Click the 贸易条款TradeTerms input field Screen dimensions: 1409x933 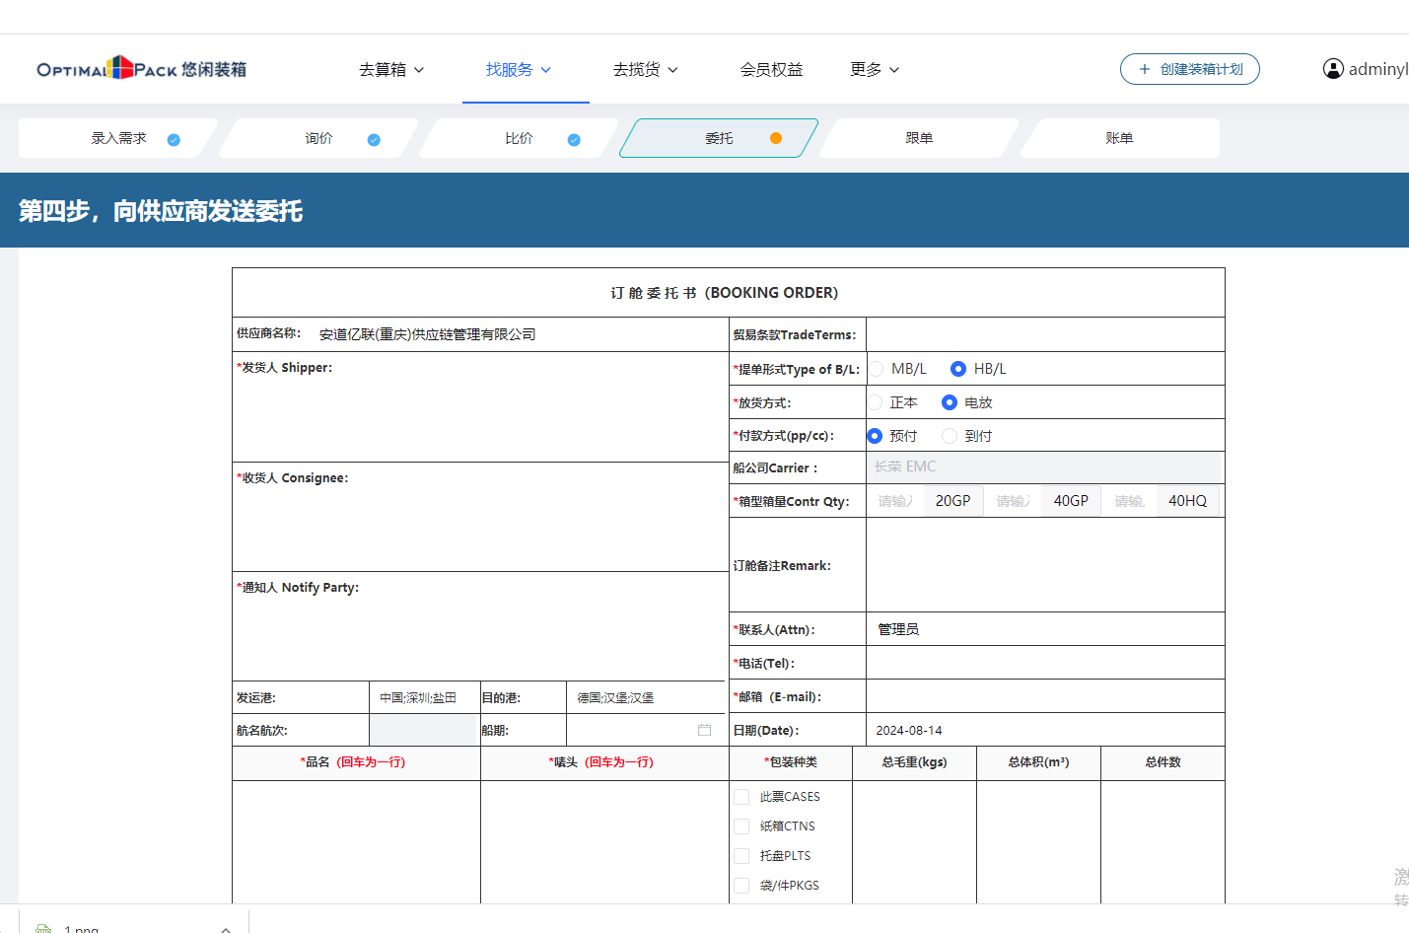pyautogui.click(x=1045, y=334)
